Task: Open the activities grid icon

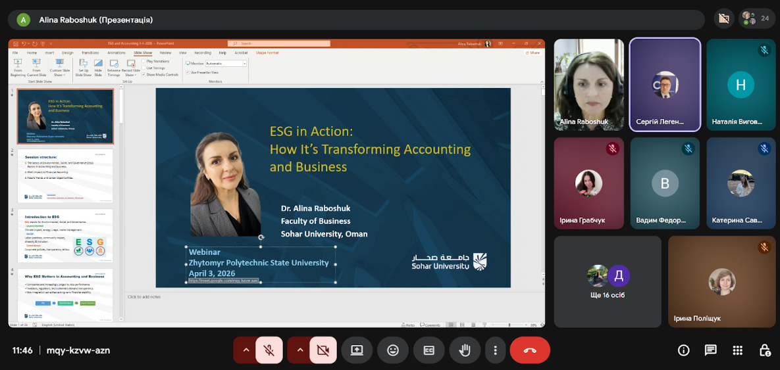Action: click(x=738, y=350)
